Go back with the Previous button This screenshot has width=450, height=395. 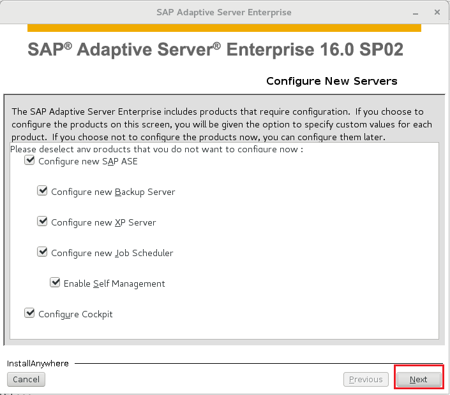point(366,379)
